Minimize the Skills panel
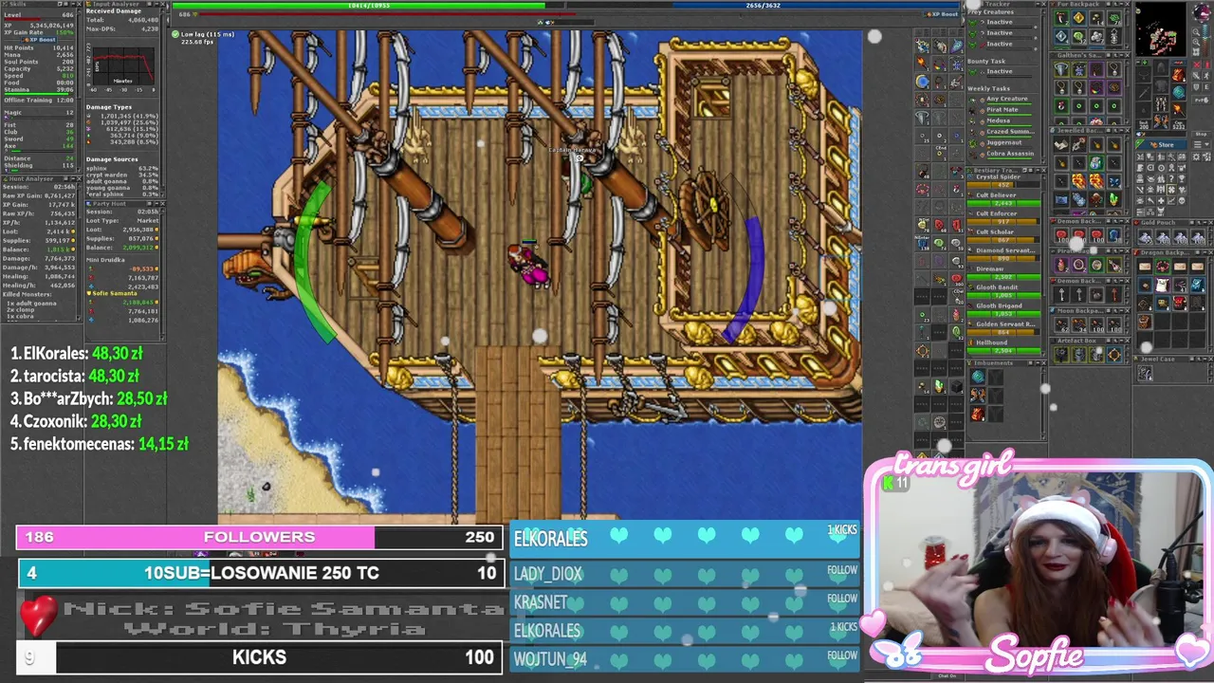 [73, 4]
